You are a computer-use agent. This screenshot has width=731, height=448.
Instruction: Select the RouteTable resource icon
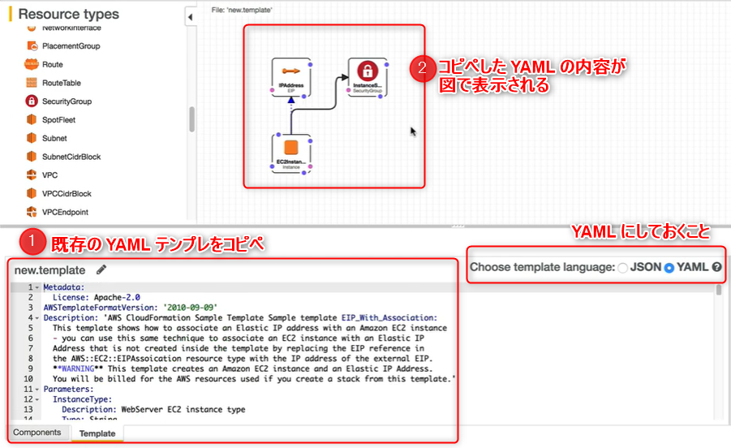(31, 83)
